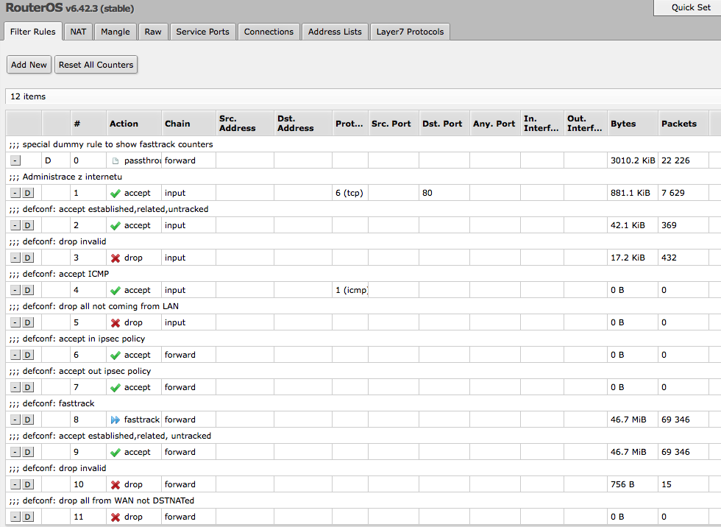The height and width of the screenshot is (527, 721).
Task: Click the "special dummy rule to show fasttrack counters" comment
Action: tap(118, 144)
